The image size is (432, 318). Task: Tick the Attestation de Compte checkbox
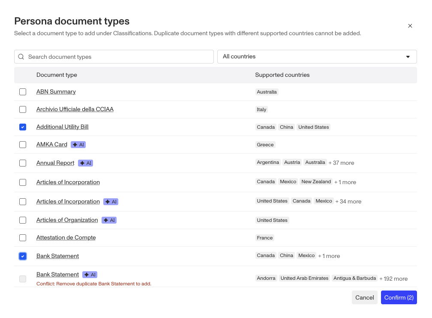click(23, 238)
